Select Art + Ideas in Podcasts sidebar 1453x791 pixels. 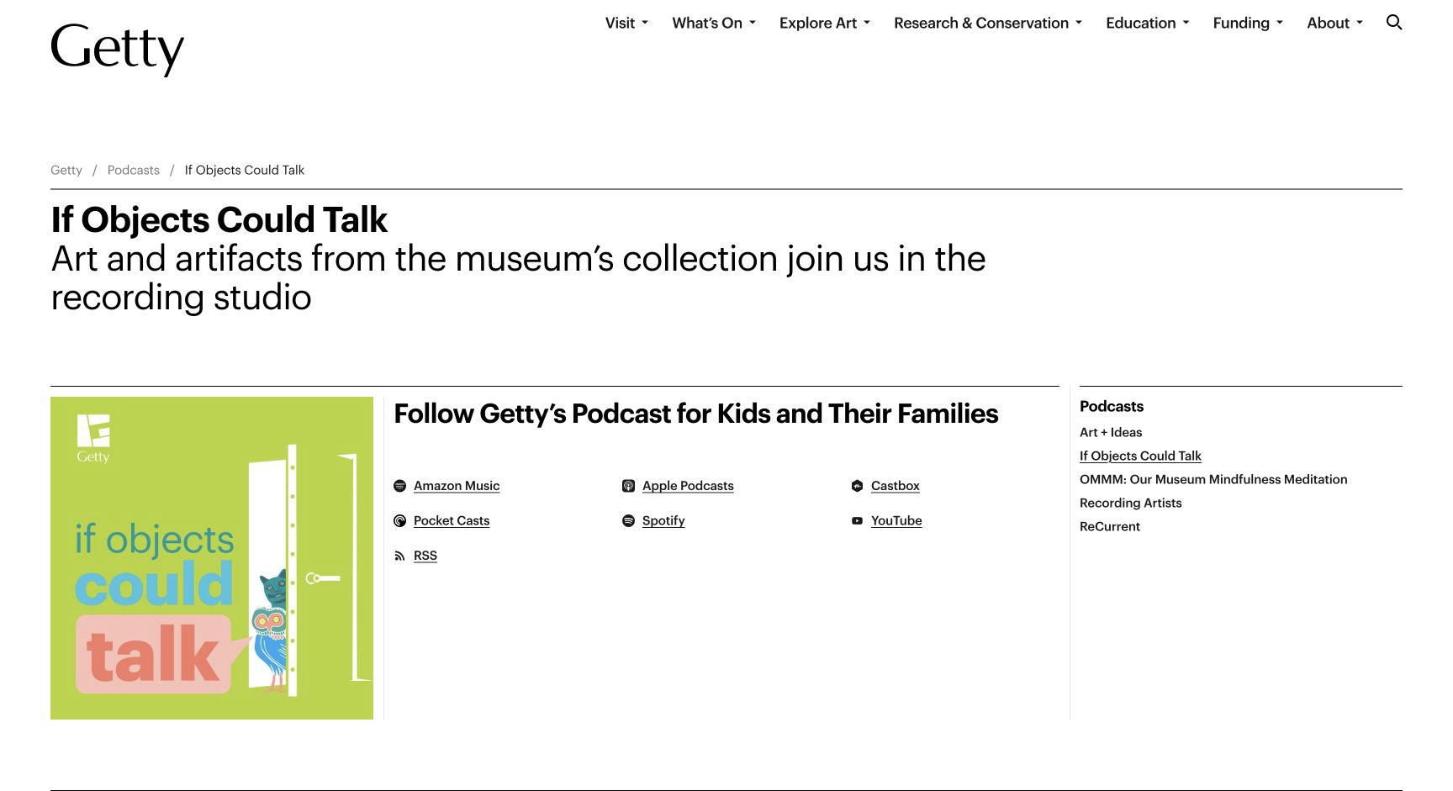coord(1111,432)
